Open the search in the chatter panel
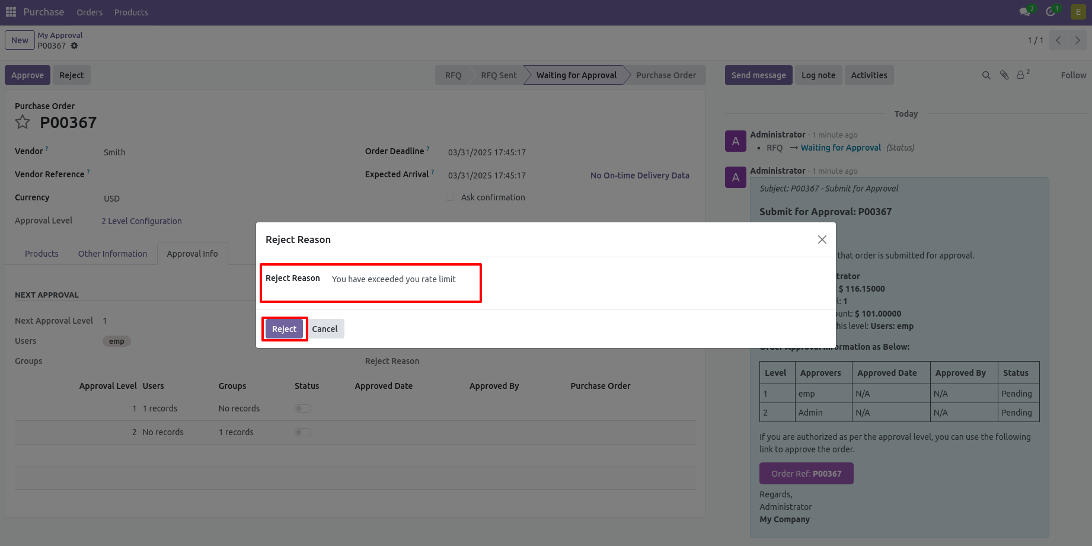Image resolution: width=1092 pixels, height=546 pixels. pos(986,75)
